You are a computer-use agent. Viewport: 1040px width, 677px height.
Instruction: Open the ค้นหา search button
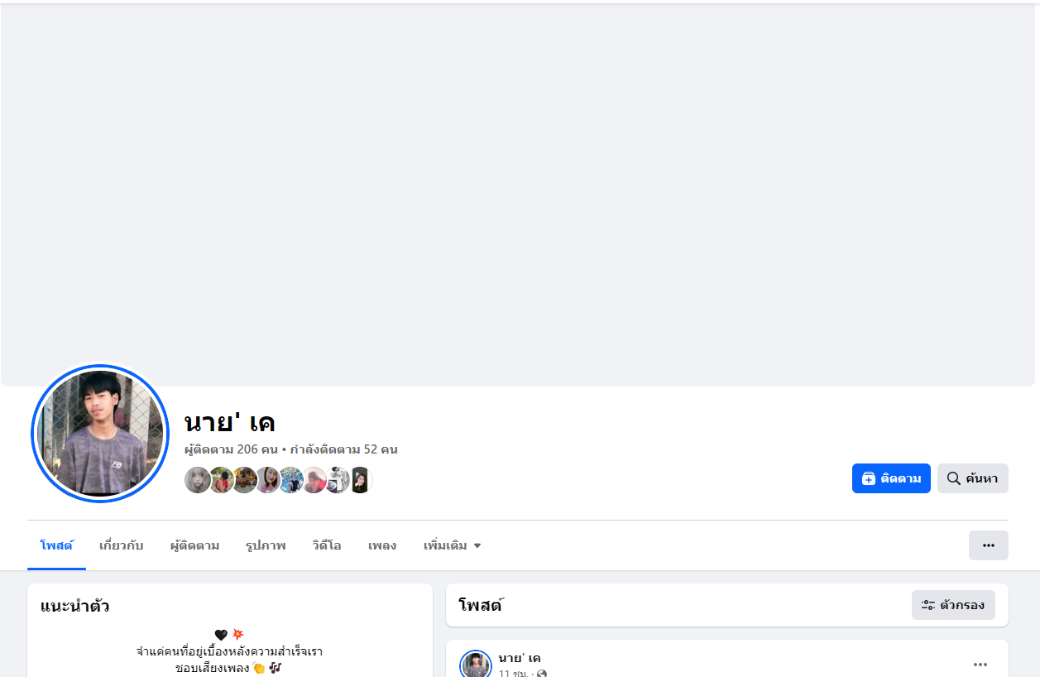click(x=972, y=478)
